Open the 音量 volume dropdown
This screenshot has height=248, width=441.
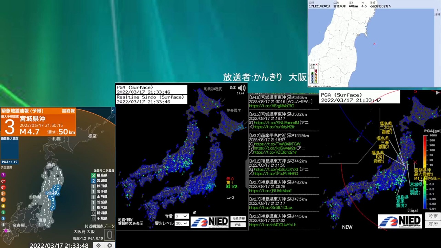[x=182, y=216]
